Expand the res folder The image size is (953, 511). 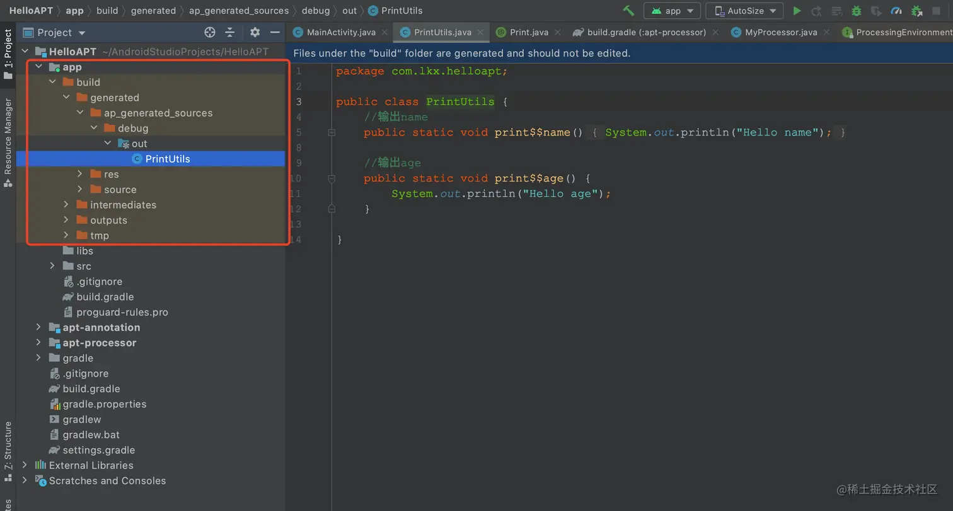click(80, 174)
